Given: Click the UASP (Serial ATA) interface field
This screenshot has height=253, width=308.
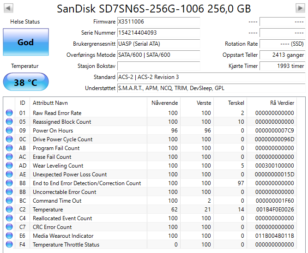Looking at the screenshot, I should [x=158, y=44].
